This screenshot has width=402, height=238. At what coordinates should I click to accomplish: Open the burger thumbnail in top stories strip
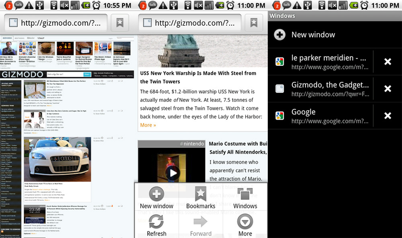(x=46, y=49)
